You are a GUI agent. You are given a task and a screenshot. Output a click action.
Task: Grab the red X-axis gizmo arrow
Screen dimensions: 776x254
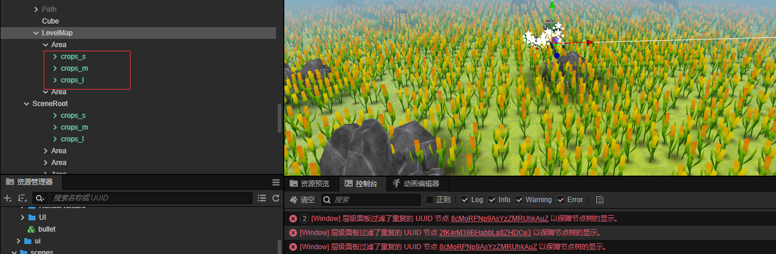coord(589,42)
